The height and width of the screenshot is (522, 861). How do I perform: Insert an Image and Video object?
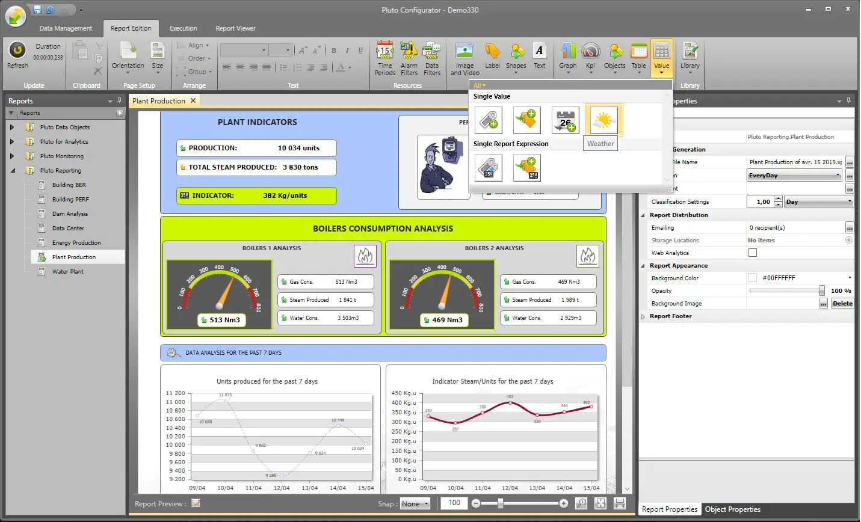(x=465, y=58)
